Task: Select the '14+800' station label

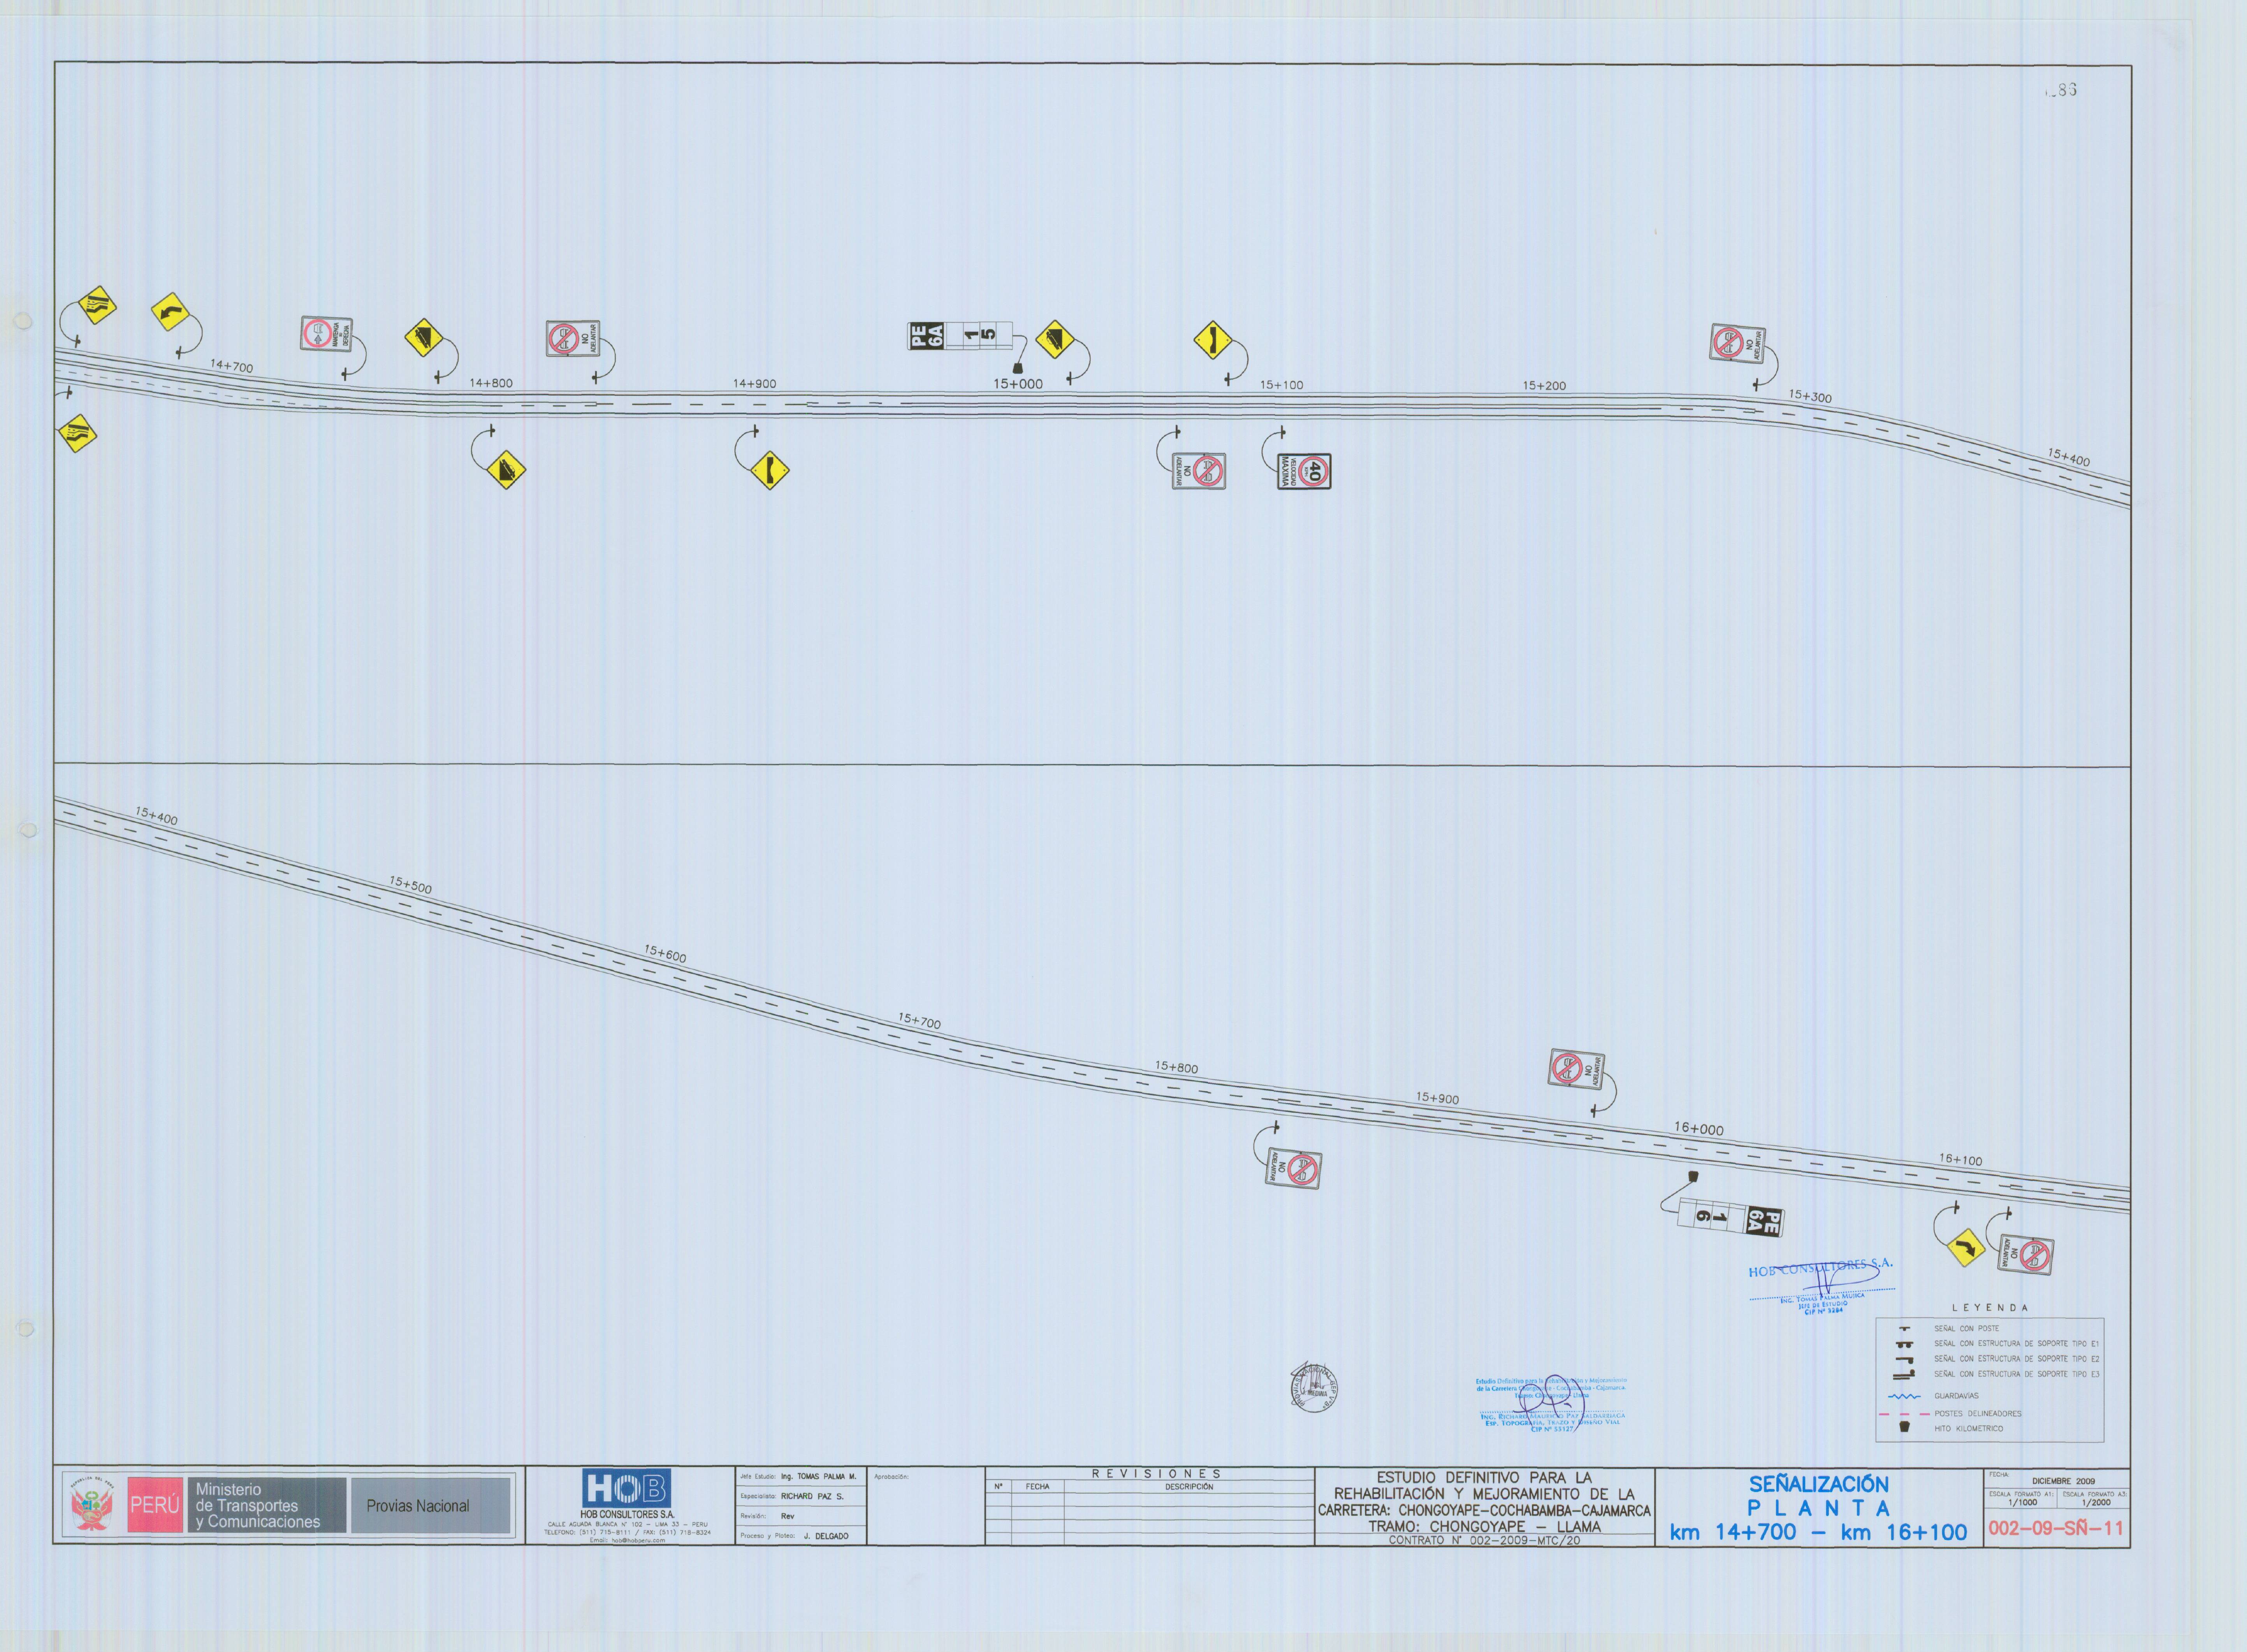Action: (491, 383)
